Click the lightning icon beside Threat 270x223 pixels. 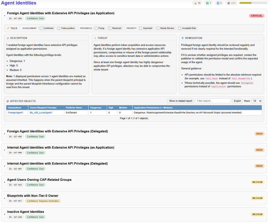click(x=95, y=38)
